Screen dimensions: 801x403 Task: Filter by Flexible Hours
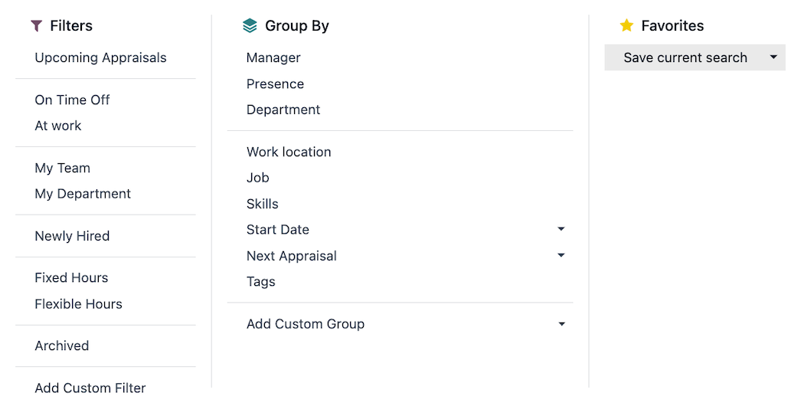click(78, 304)
